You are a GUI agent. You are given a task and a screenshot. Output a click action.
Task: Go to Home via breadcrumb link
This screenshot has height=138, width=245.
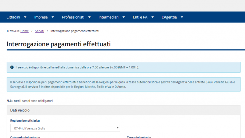pyautogui.click(x=25, y=31)
